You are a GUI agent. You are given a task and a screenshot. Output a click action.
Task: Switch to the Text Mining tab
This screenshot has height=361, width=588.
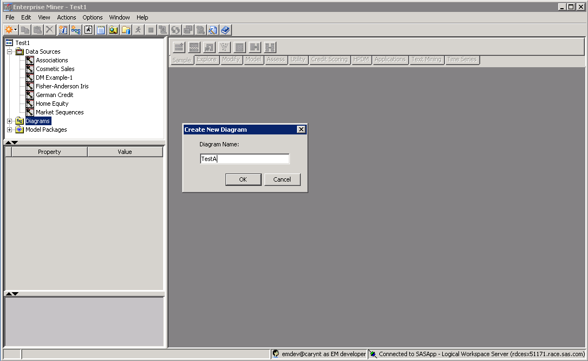pyautogui.click(x=426, y=60)
